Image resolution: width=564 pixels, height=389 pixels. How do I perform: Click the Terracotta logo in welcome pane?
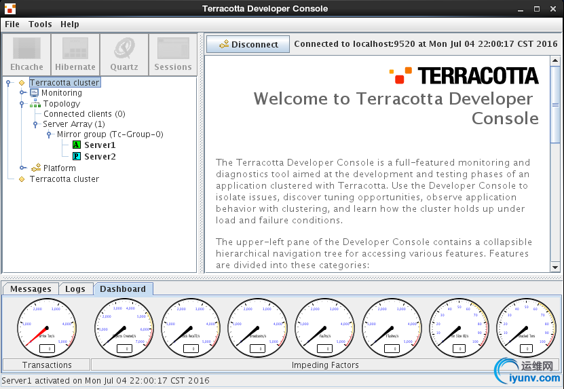click(464, 75)
